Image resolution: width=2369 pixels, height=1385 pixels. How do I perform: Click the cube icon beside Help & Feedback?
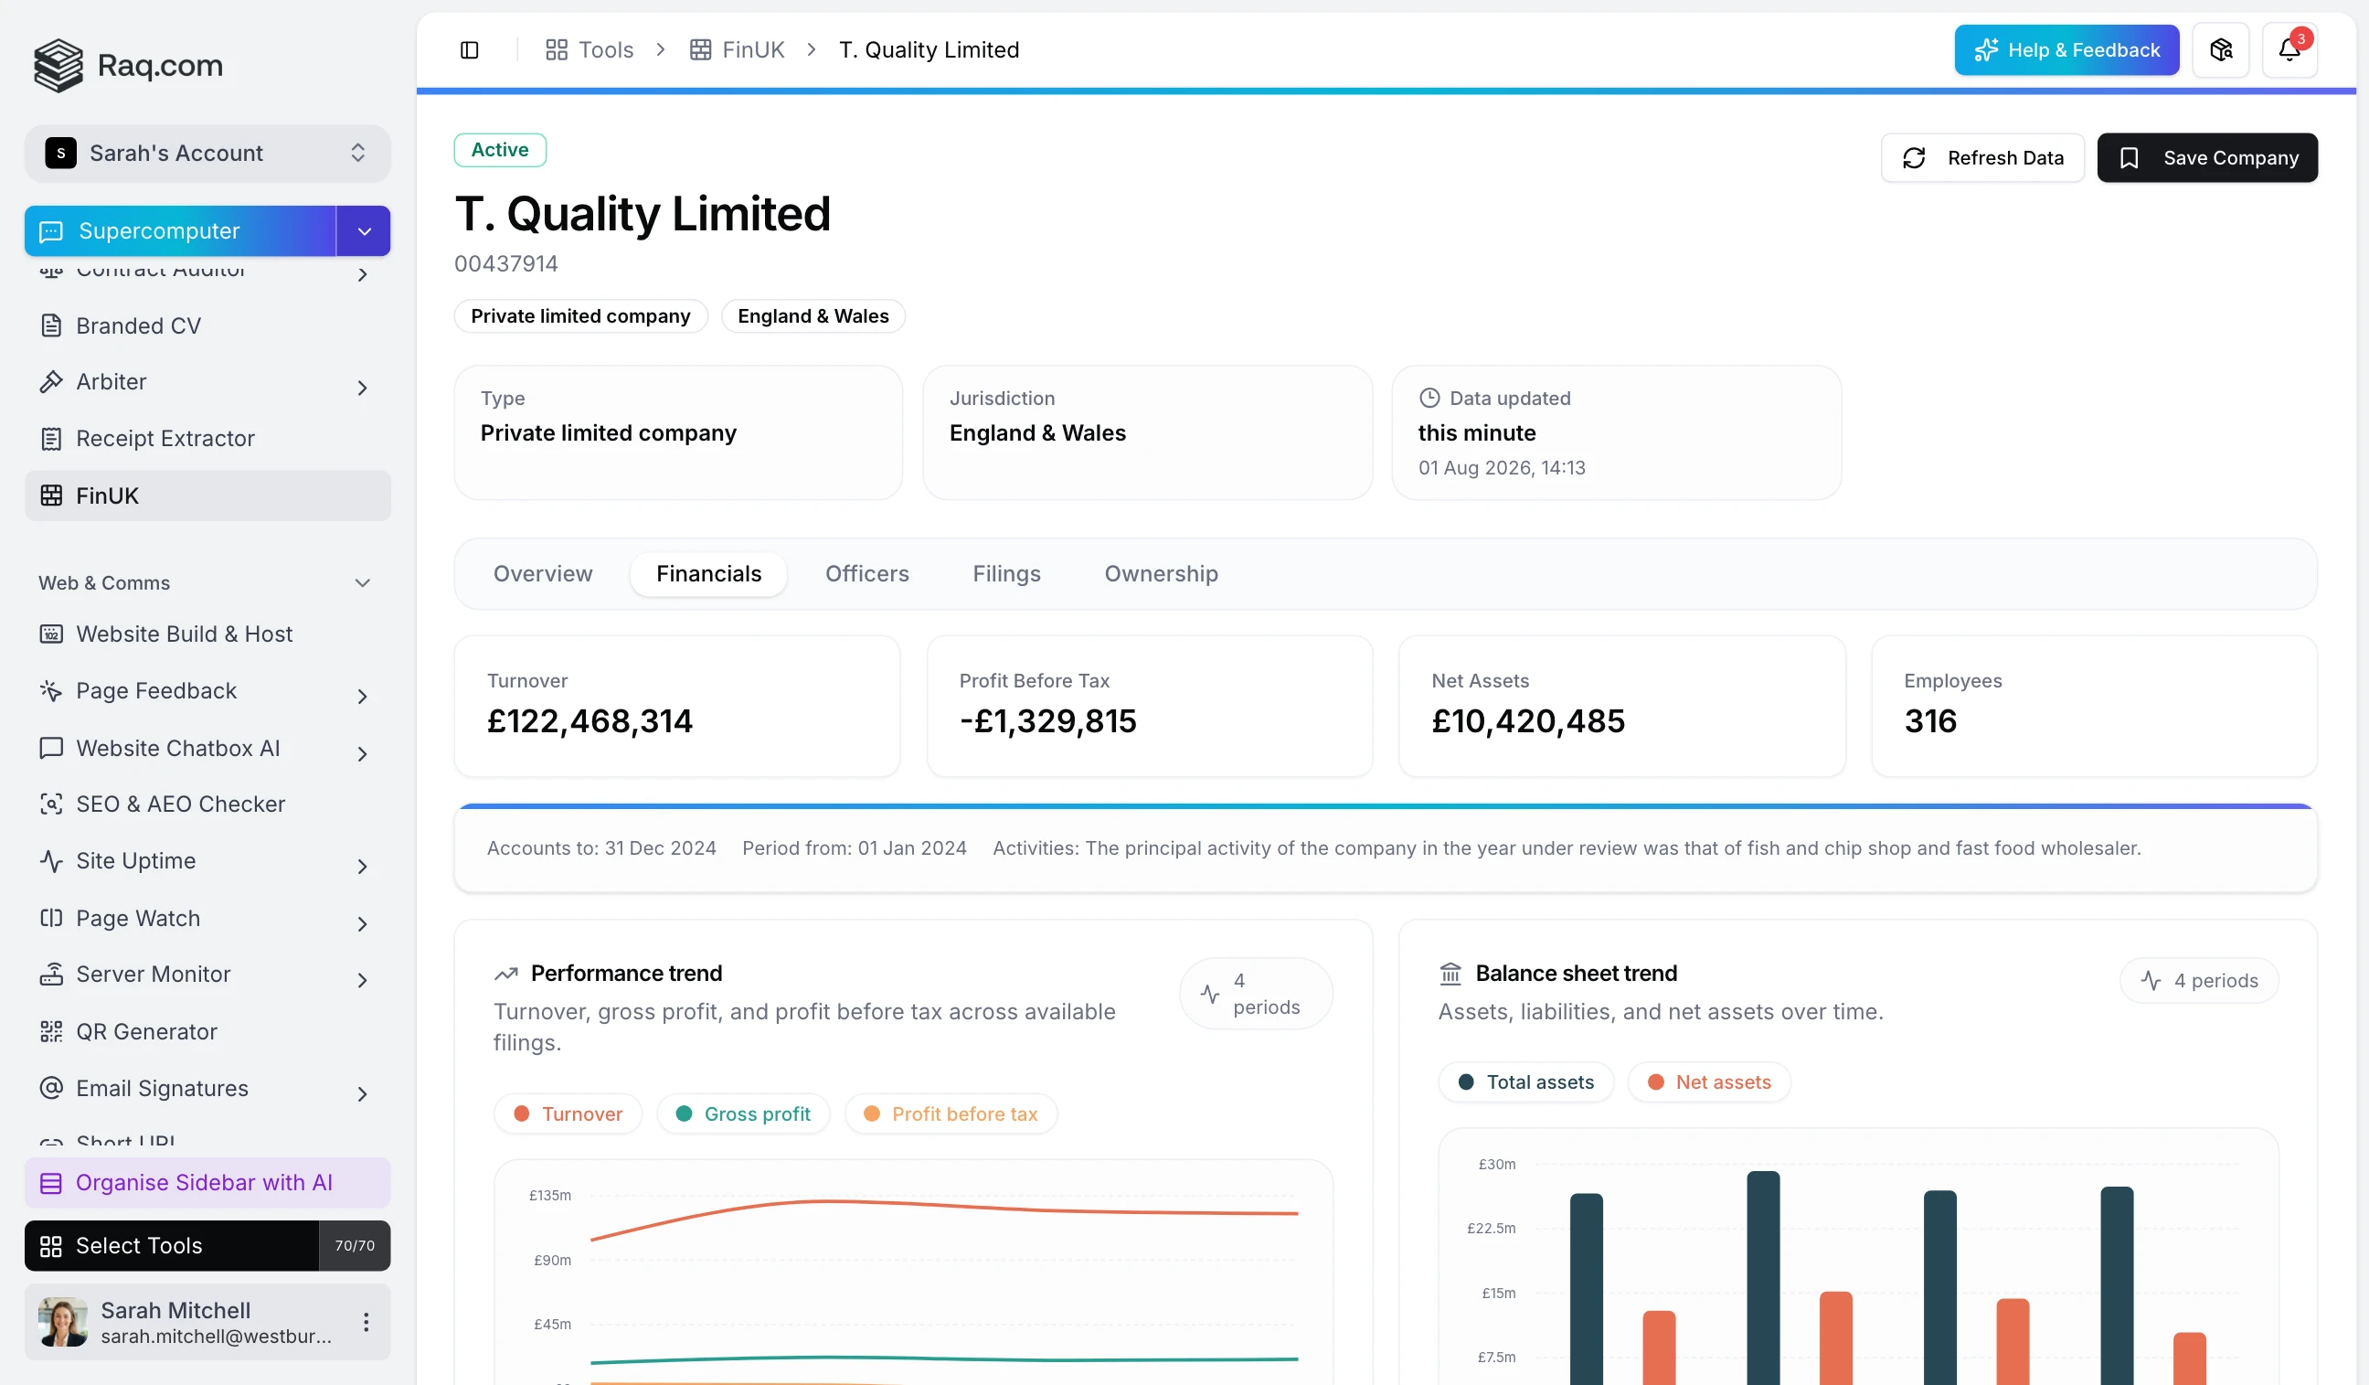coord(2220,50)
